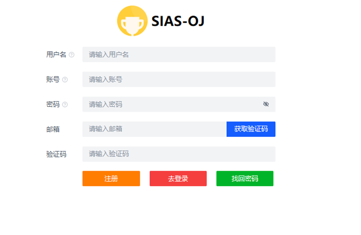The image size is (361, 235).
Task: Click the SIAS-OJ trophy logo
Action: click(132, 21)
